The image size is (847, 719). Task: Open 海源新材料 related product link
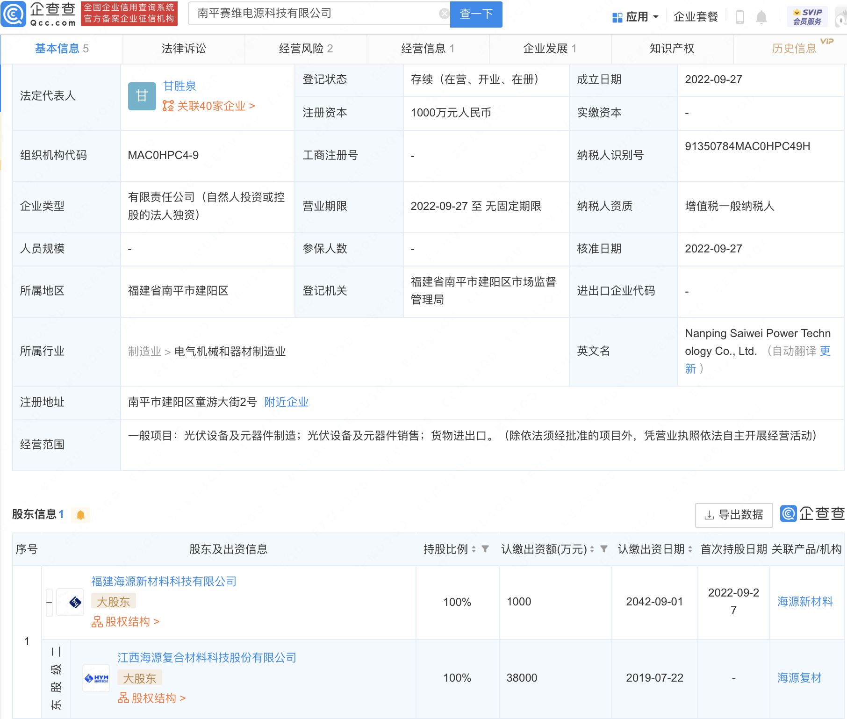pos(805,602)
